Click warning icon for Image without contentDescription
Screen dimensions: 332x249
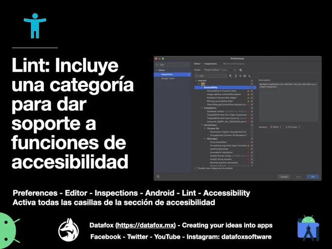coord(249,94)
